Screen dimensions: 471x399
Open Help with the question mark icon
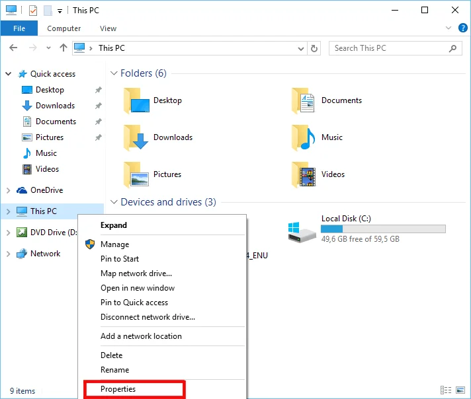point(462,28)
